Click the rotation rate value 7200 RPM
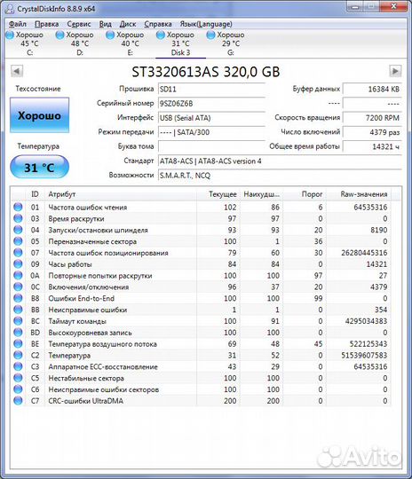412x479 pixels. pyautogui.click(x=372, y=118)
